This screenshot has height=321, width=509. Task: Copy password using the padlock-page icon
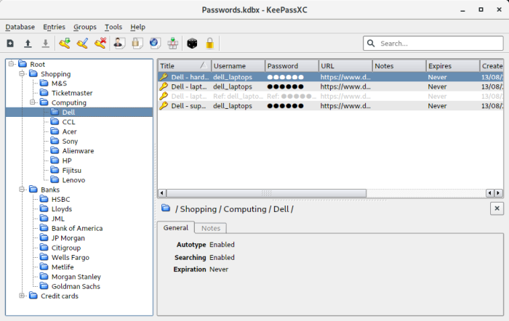tap(137, 43)
